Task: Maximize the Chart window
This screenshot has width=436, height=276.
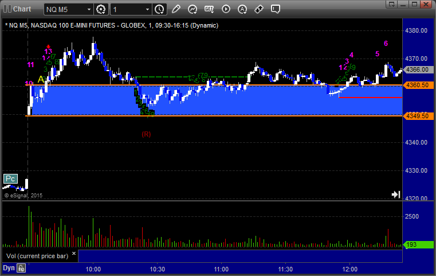Action: pyautogui.click(x=414, y=4)
